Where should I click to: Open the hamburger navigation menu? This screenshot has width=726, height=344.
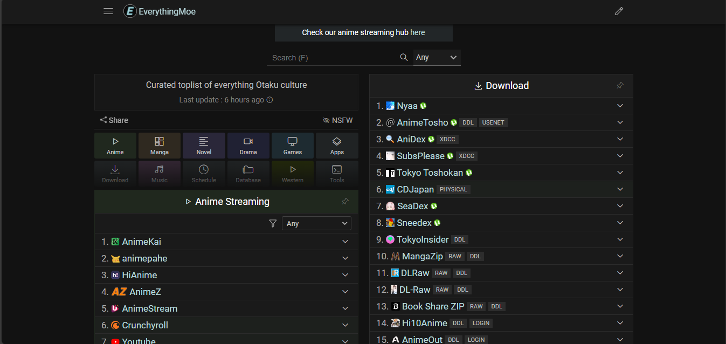pos(108,11)
